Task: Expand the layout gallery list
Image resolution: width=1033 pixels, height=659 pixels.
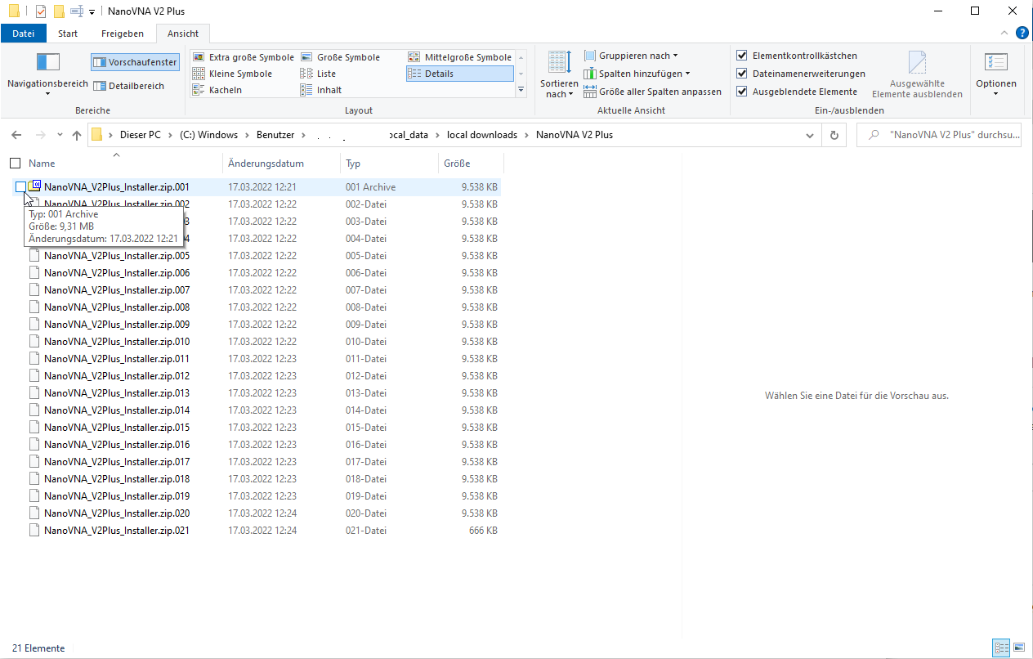Action: [521, 90]
